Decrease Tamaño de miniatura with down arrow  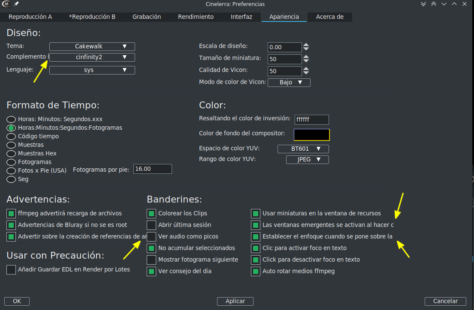[306, 62]
